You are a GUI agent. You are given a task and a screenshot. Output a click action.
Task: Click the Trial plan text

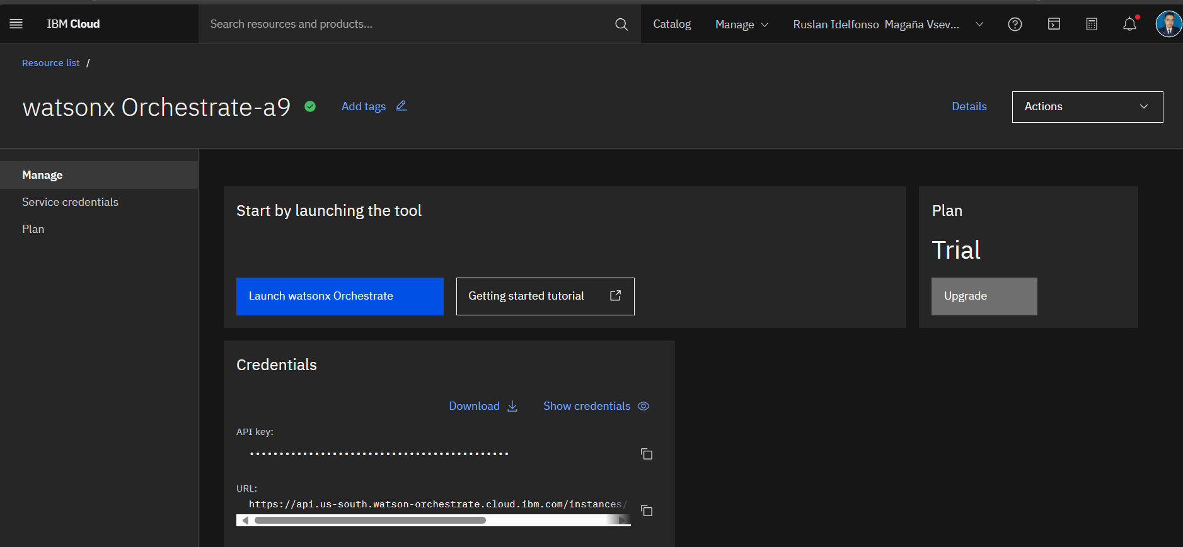pyautogui.click(x=956, y=250)
